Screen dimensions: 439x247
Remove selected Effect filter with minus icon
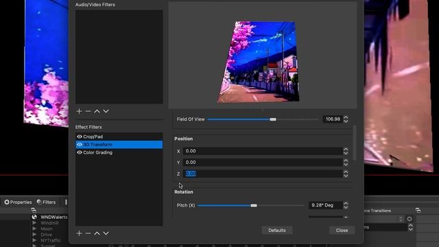coord(88,233)
